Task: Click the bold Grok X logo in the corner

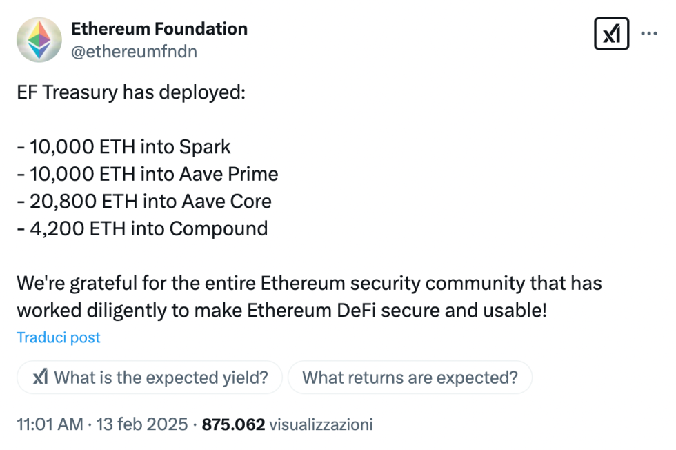Action: click(x=611, y=32)
